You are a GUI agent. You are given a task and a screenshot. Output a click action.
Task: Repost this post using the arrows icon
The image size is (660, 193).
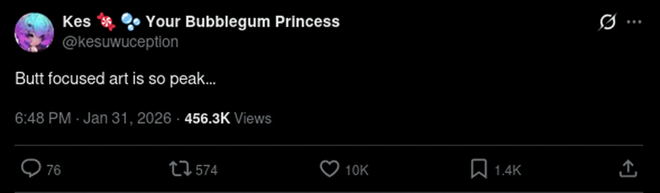(180, 169)
